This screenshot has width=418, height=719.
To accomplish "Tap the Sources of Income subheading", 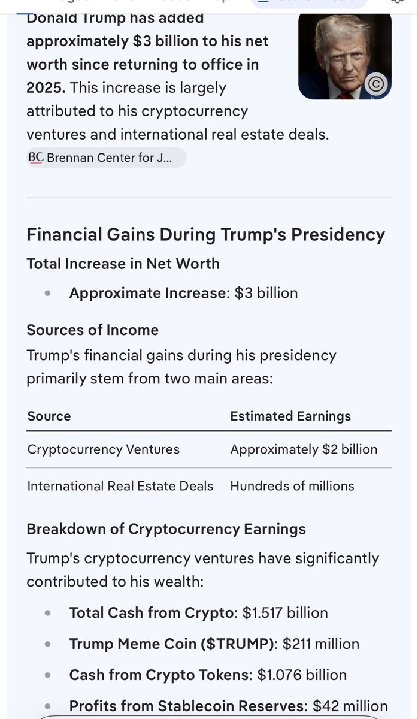I will 92,330.
